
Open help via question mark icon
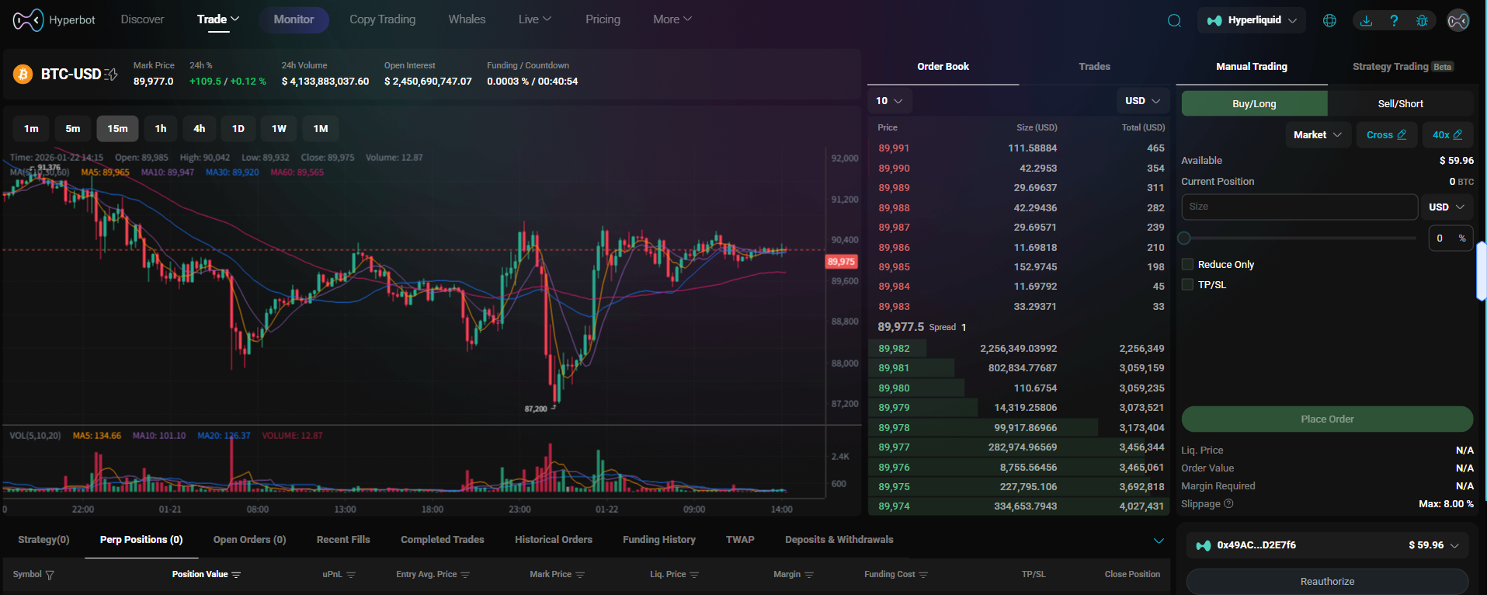[x=1394, y=20]
